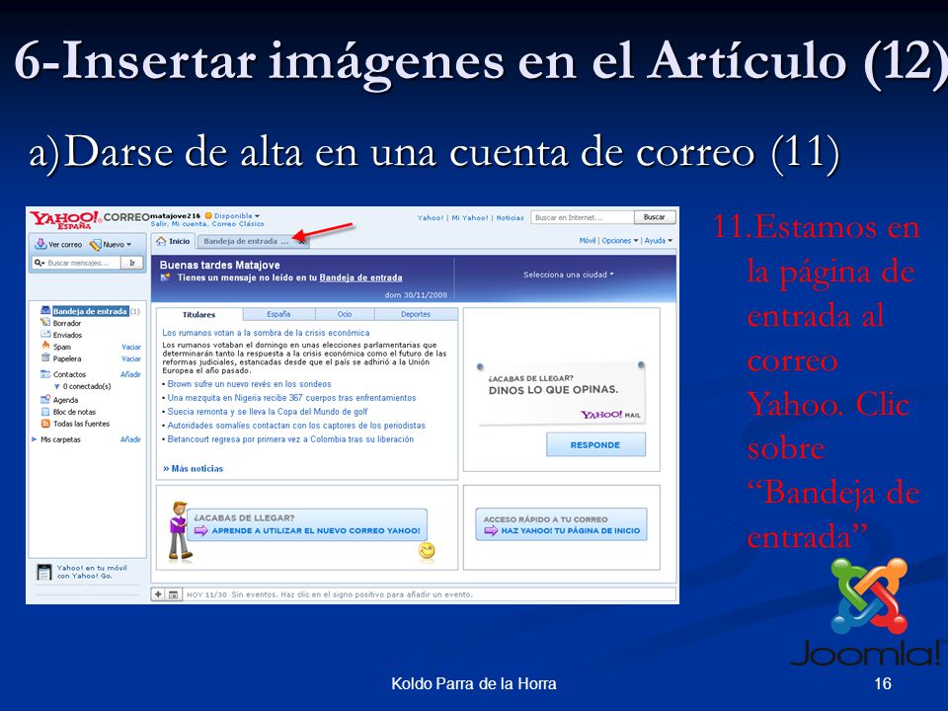Open headline Una mezquita en Nigeria
This screenshot has height=711, width=948.
coord(291,398)
